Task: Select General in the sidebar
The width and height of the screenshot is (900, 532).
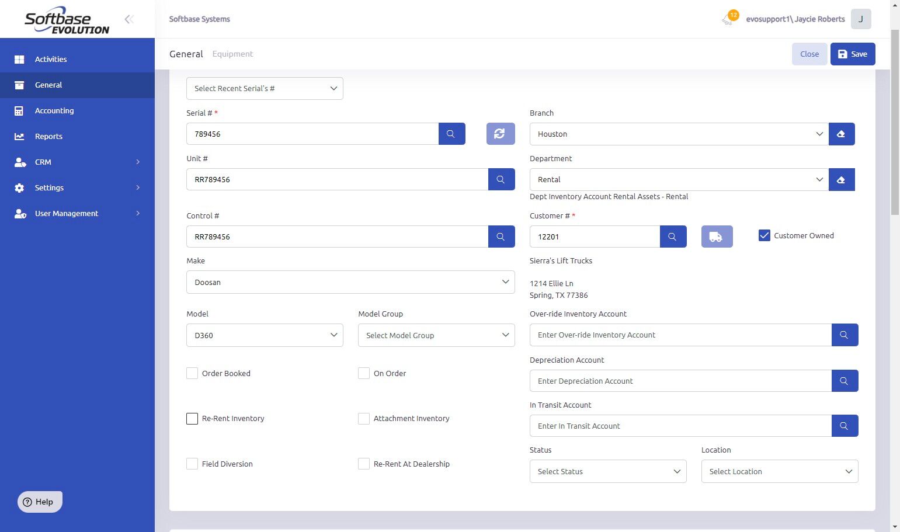Action: pos(77,85)
